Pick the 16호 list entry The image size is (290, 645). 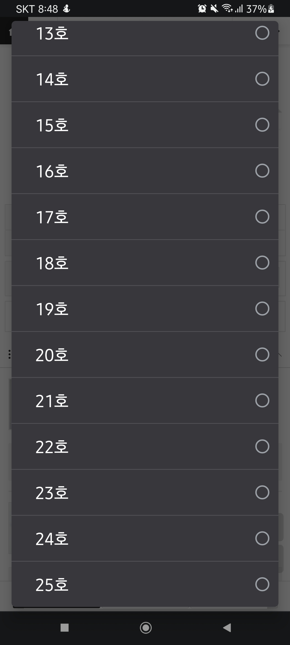(145, 171)
